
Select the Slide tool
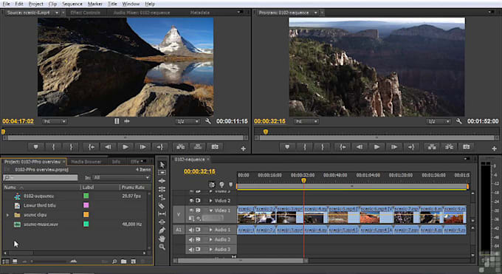[162, 222]
